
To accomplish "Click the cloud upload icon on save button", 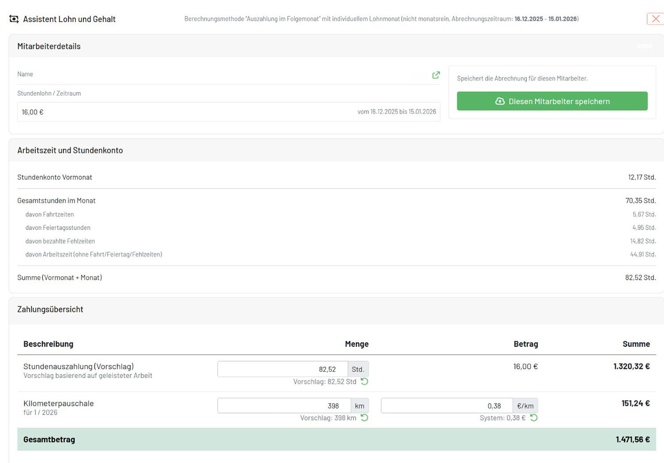I will pos(500,101).
